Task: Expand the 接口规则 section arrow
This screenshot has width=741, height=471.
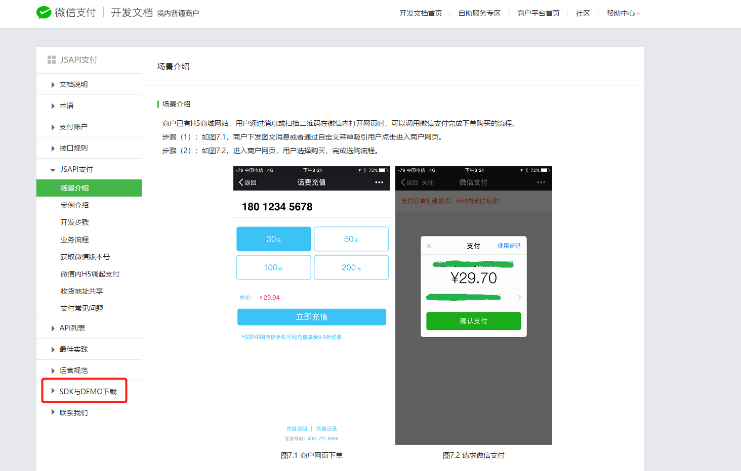Action: tap(53, 149)
